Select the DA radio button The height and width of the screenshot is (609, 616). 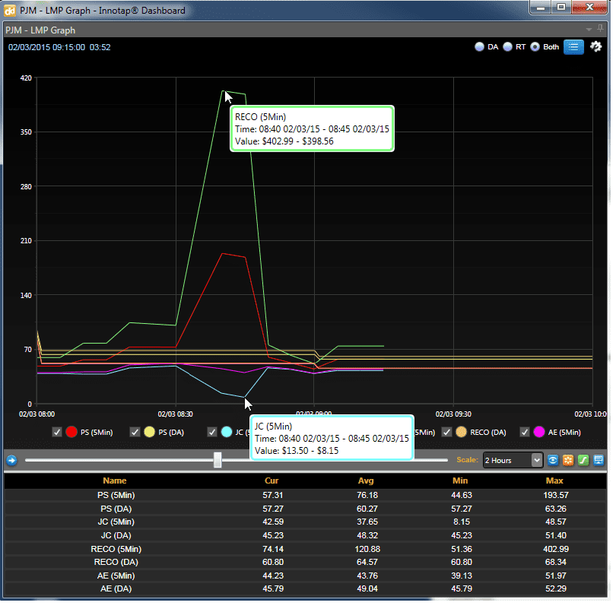(x=479, y=47)
